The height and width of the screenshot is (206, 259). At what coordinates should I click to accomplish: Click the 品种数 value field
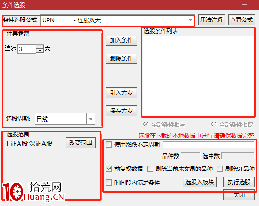click(191, 156)
